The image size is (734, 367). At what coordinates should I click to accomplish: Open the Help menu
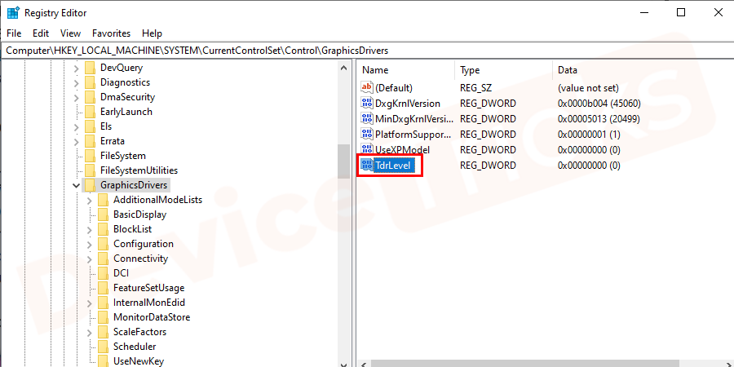[153, 33]
